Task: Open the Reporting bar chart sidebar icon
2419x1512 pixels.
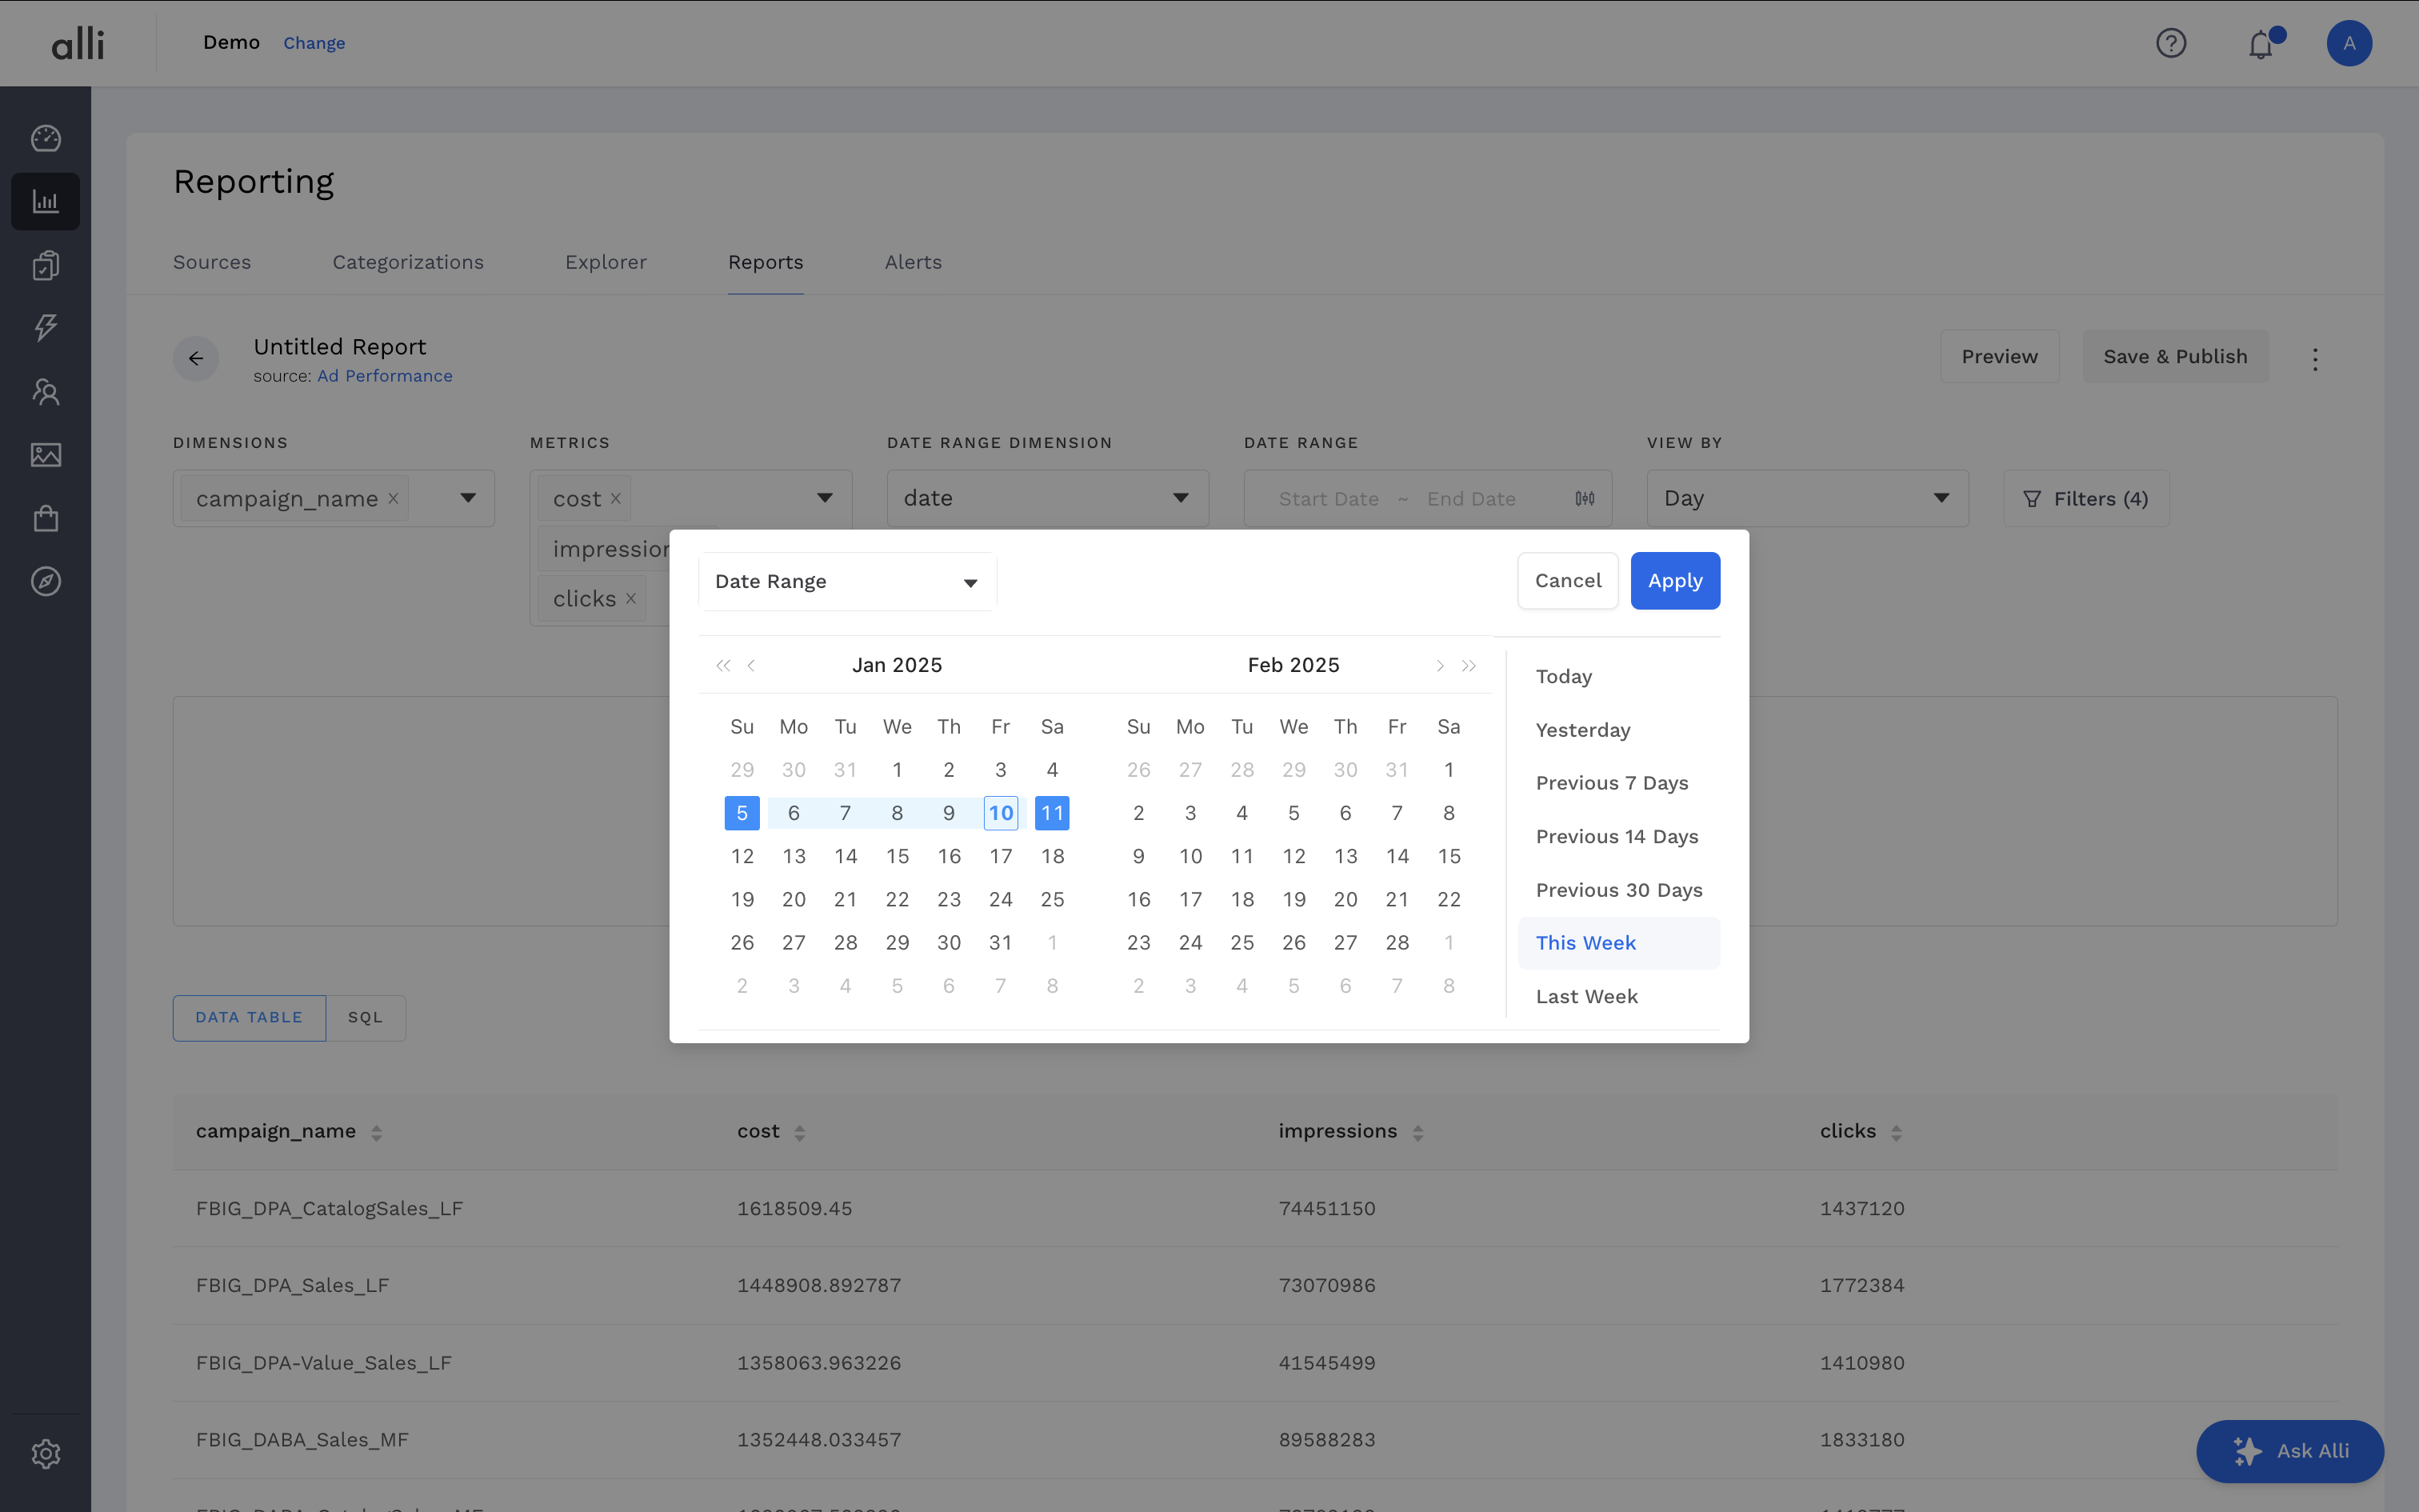Action: (x=46, y=201)
